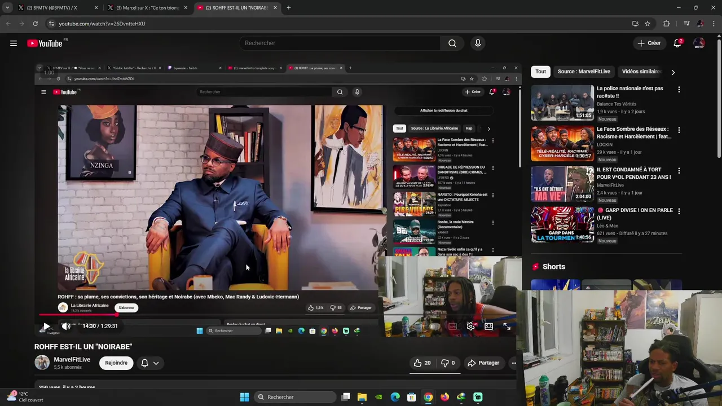Image resolution: width=722 pixels, height=406 pixels.
Task: Click the install app icon in address bar
Action: 635,24
